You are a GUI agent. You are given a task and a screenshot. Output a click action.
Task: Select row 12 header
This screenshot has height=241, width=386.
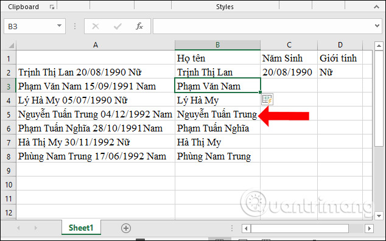coord(9,212)
